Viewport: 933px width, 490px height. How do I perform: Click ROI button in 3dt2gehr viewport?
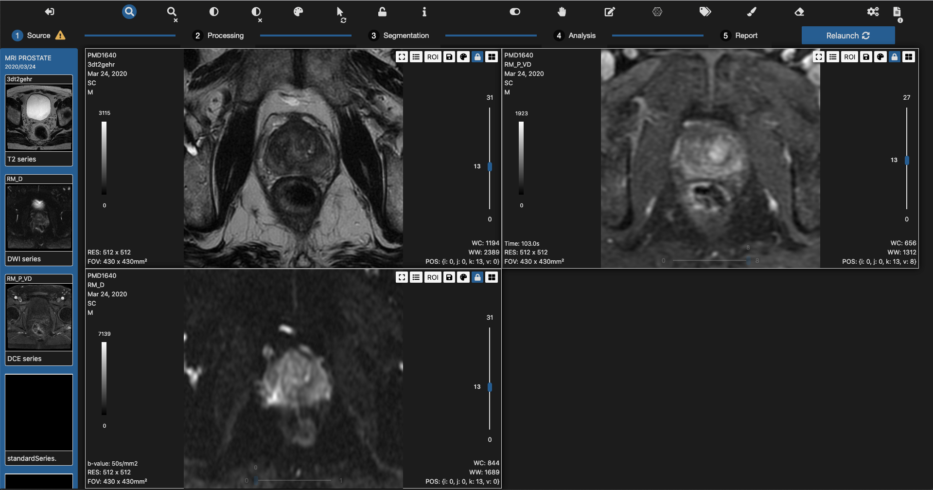pos(433,57)
